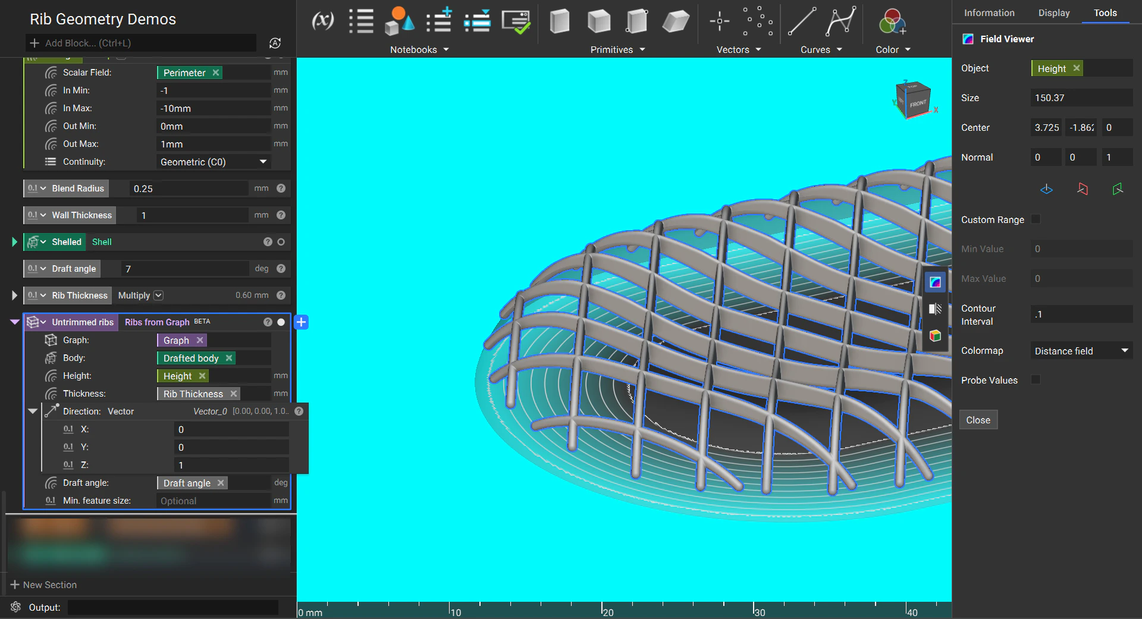Viewport: 1142px width, 619px height.
Task: Switch to the Display tab
Action: 1053,12
